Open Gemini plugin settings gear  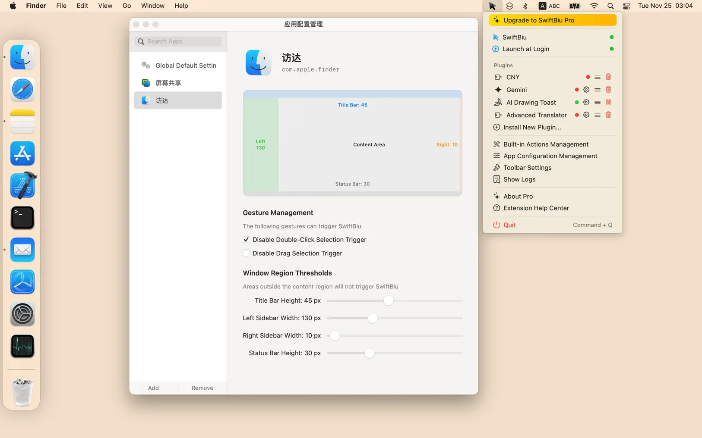tap(586, 90)
